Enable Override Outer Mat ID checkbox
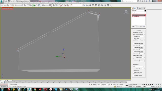The image size is (162, 91). point(133,47)
